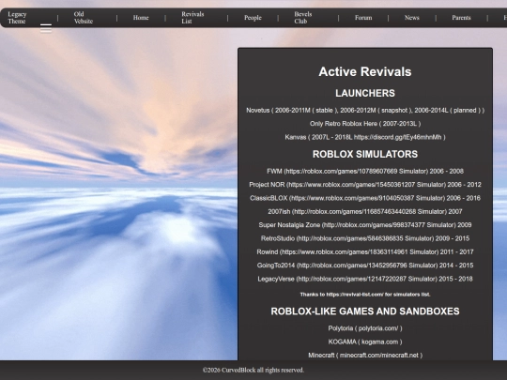Select the Minecraft entry
Viewport: 507px width, 380px height.
[x=365, y=356]
